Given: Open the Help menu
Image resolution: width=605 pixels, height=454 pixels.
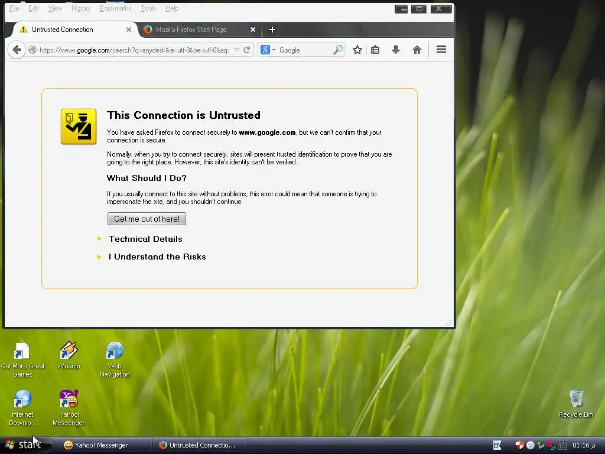Looking at the screenshot, I should 172,8.
